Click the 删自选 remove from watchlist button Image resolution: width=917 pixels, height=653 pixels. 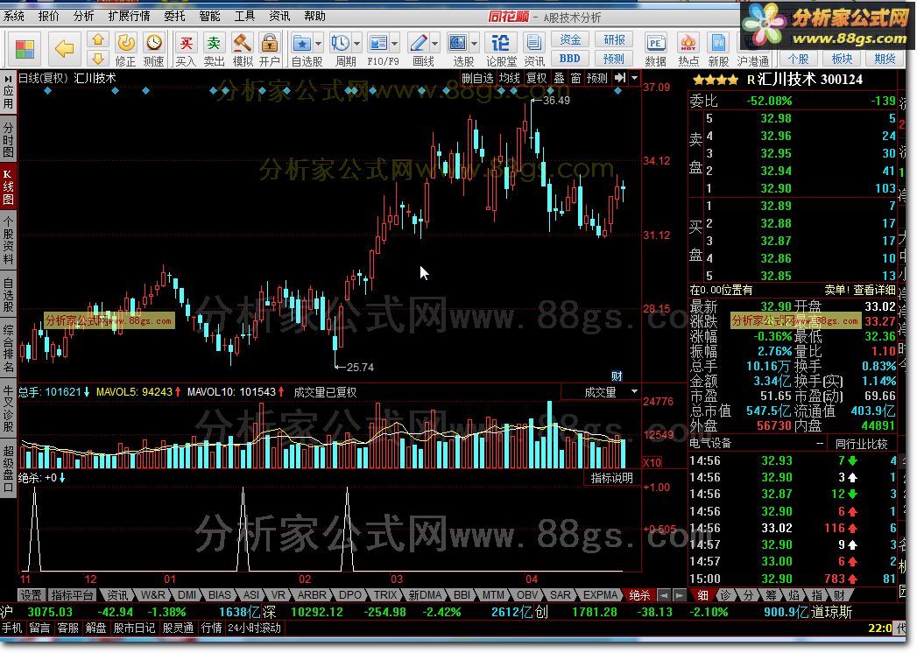[x=478, y=78]
